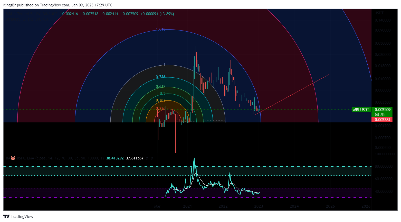Select the 0.618 Fibonacci arc label
This screenshot has width=401, height=222.
tap(161, 87)
